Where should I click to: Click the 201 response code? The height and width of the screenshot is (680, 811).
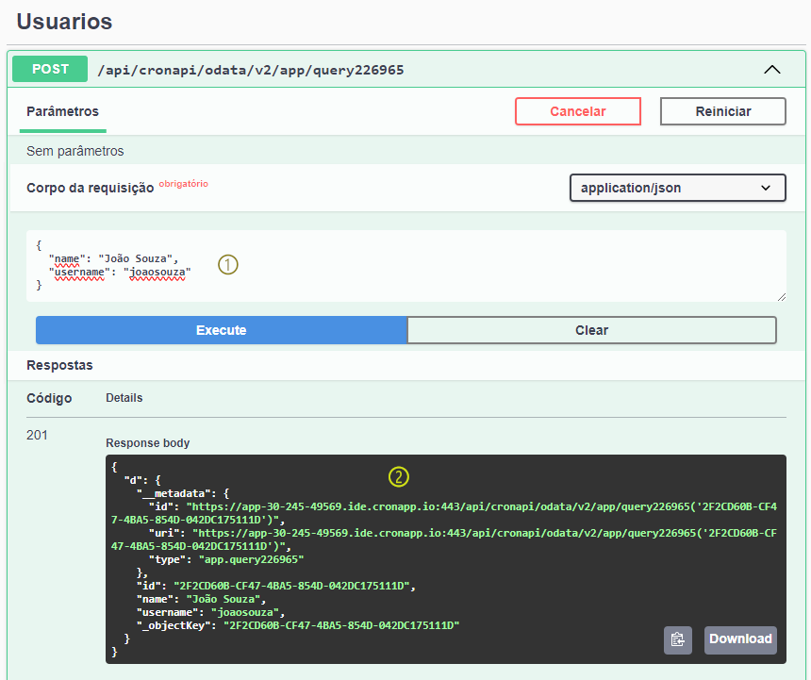click(37, 435)
